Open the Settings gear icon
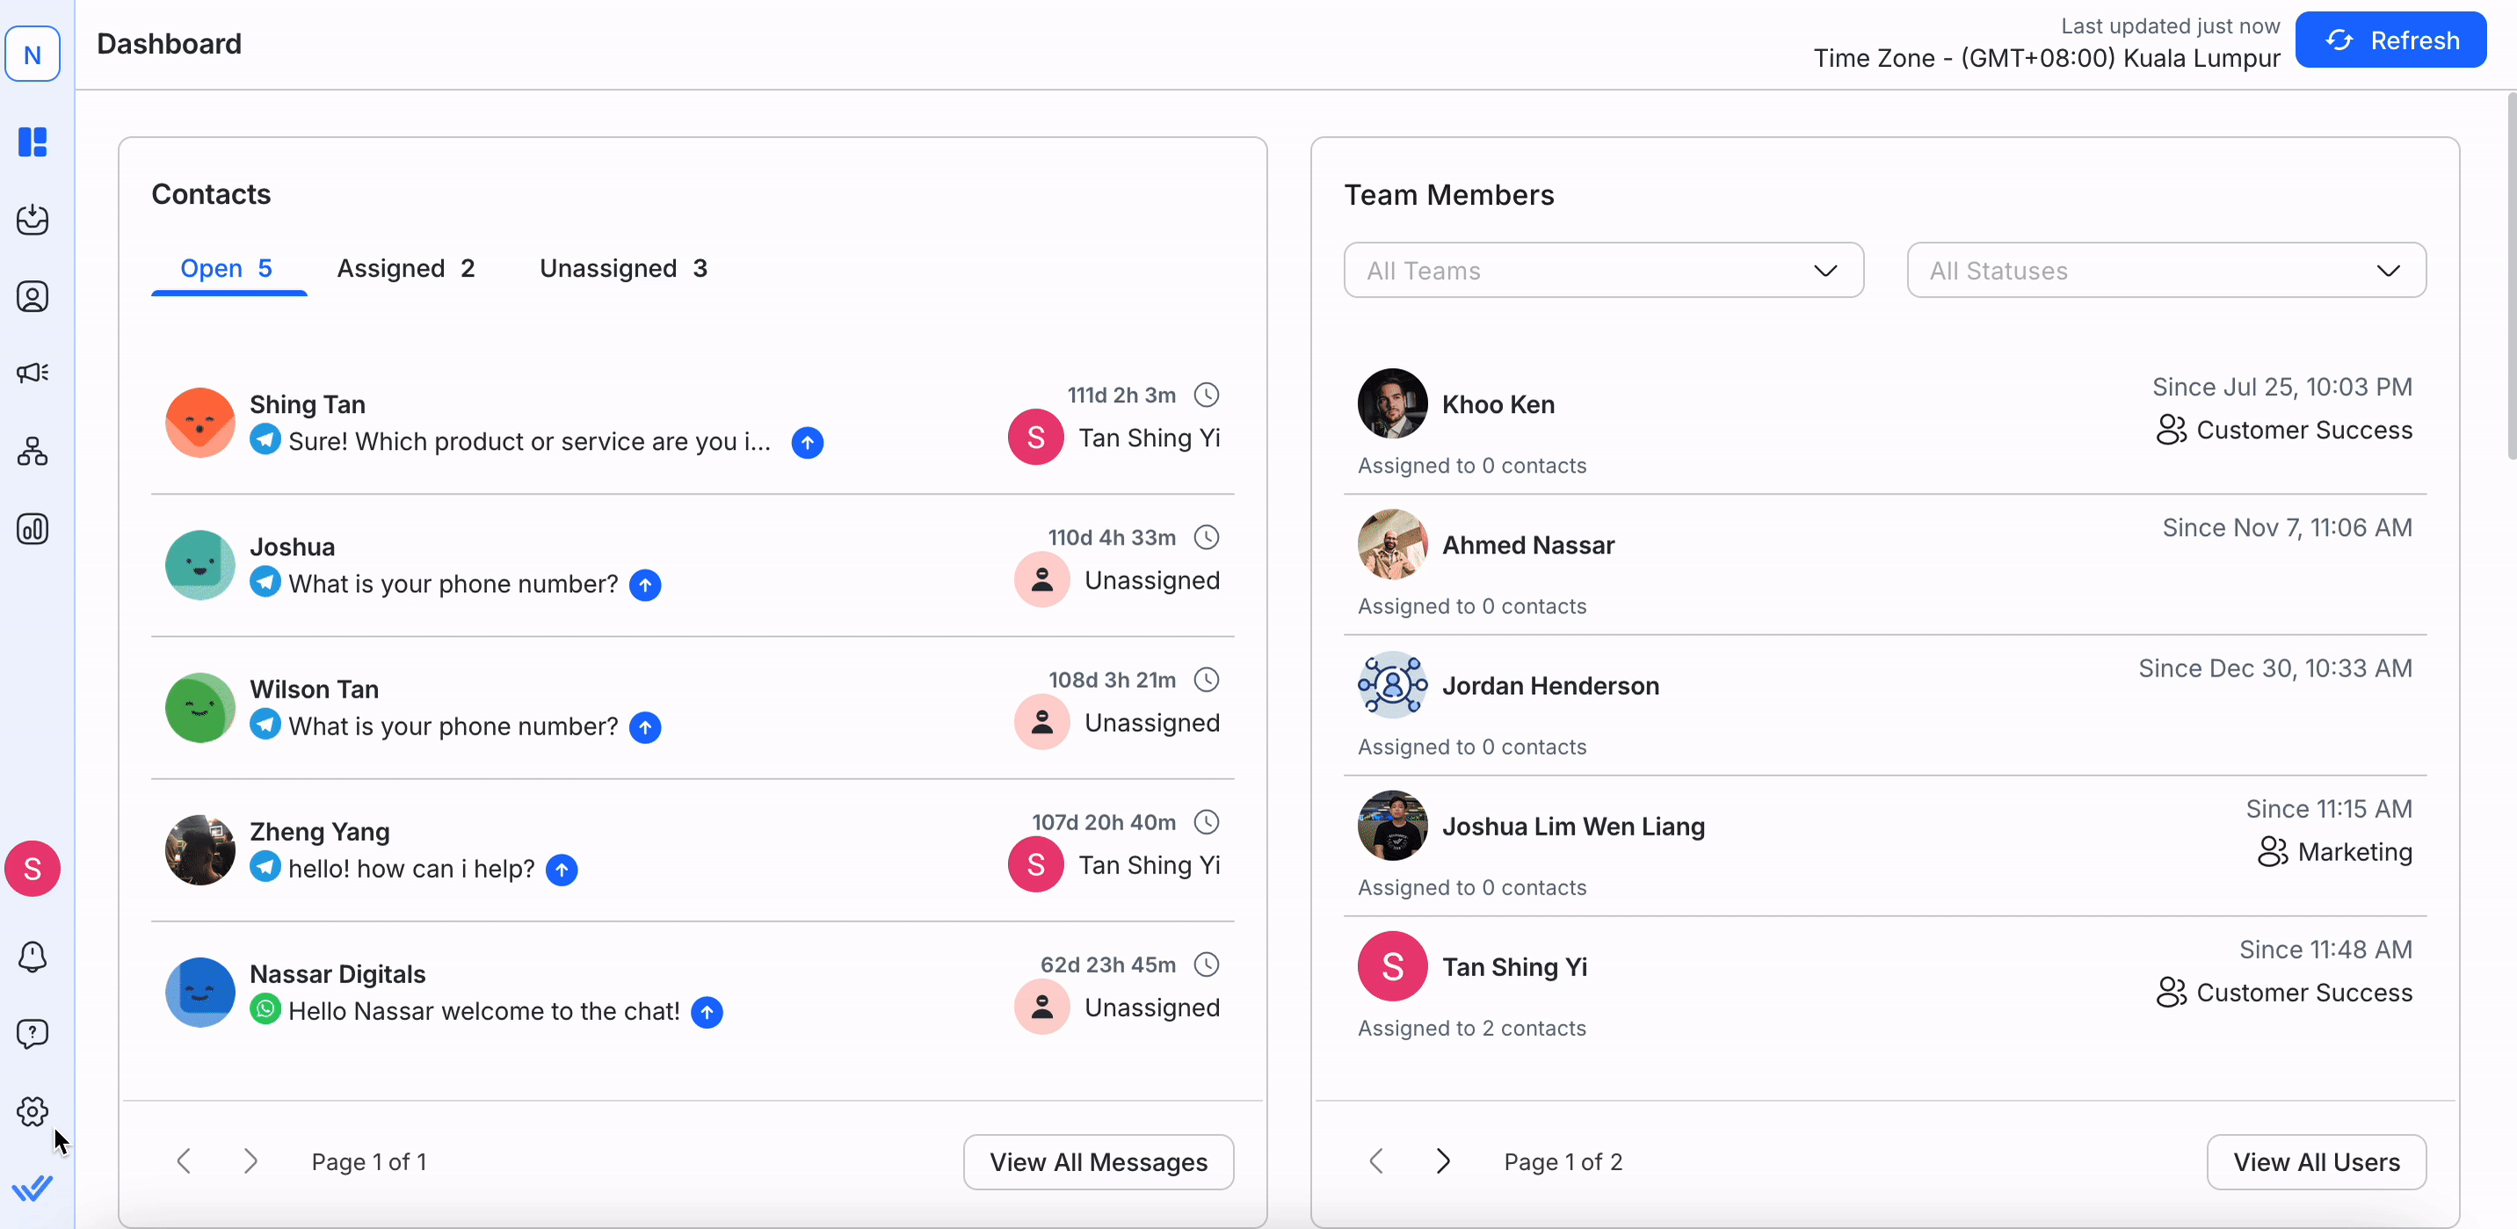2517x1229 pixels. (x=33, y=1110)
